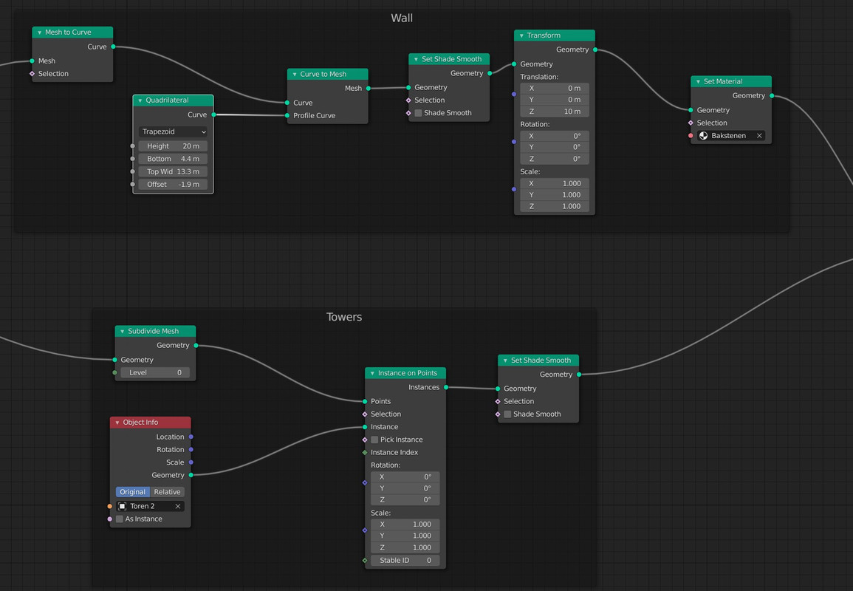Toggle the Pick Instance checkbox
The width and height of the screenshot is (853, 591).
click(x=375, y=440)
